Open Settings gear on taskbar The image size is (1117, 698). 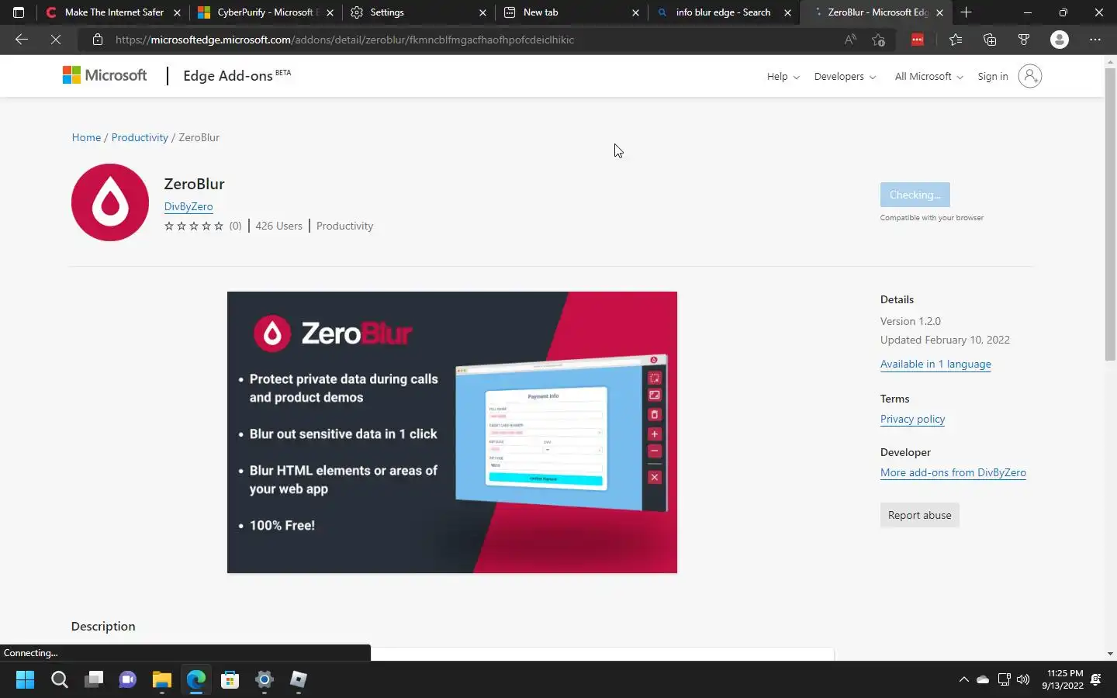point(265,679)
